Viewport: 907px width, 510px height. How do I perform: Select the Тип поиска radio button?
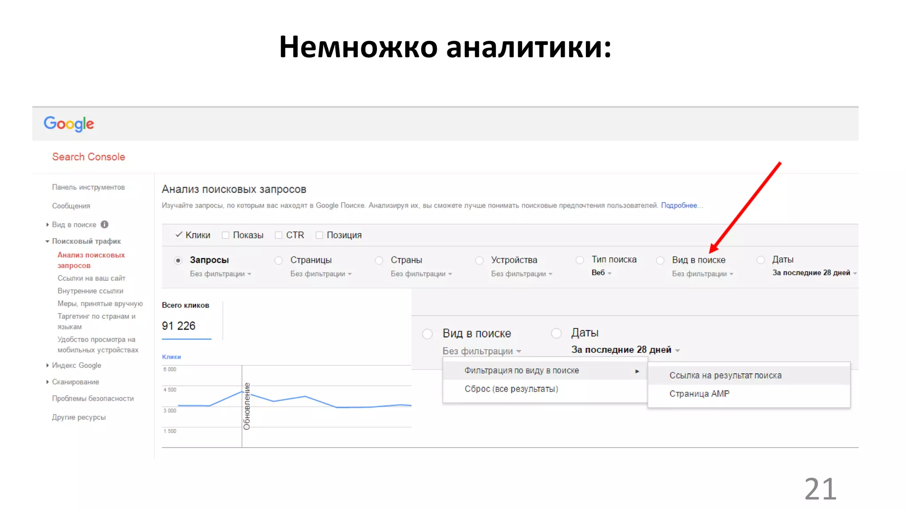pos(580,260)
